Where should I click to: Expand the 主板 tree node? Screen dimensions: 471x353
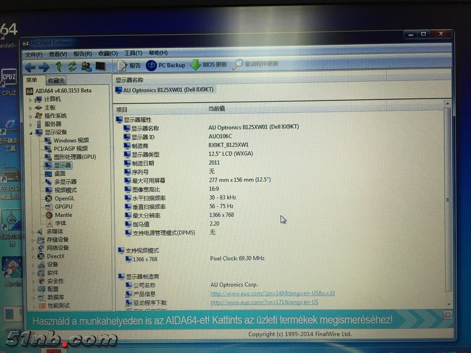31,108
